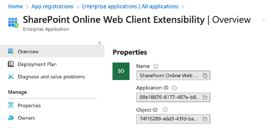Open the App registrations breadcrumb
Viewport: 271px width, 128px height.
click(x=52, y=6)
